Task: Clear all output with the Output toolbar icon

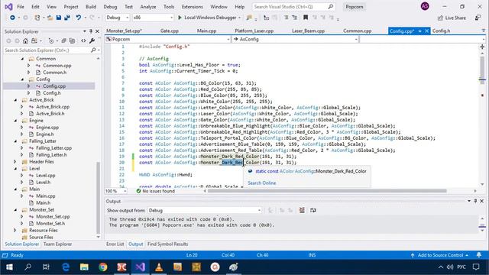Action: pos(302,211)
